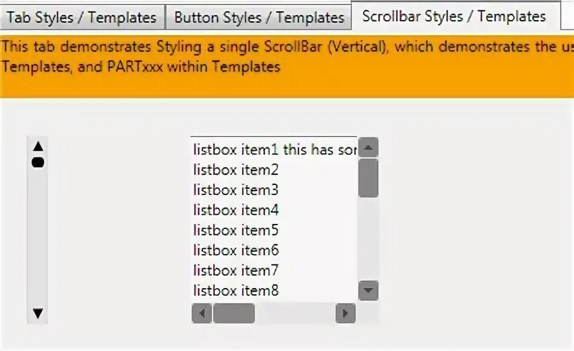Click the custom scrollbar's up triangle arrow
574x351 pixels.
[x=38, y=146]
